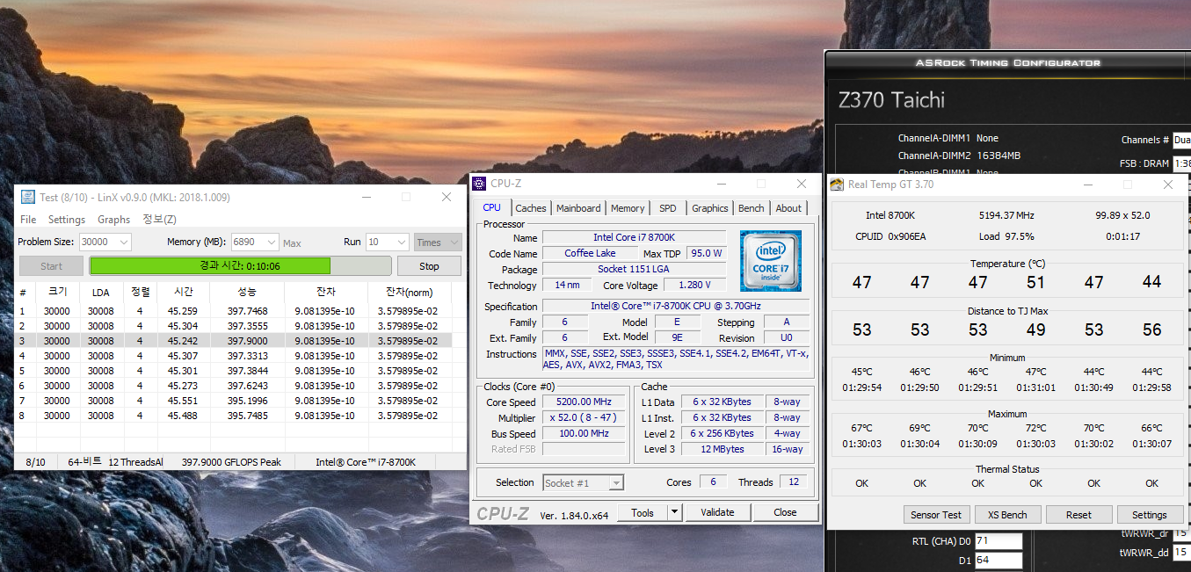Screen dimensions: 1191x572
Task: Open the Graphs menu in LinX
Action: click(113, 220)
